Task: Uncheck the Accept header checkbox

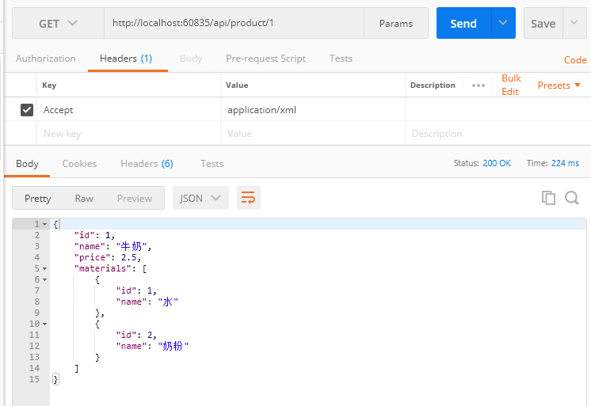Action: pyautogui.click(x=27, y=110)
